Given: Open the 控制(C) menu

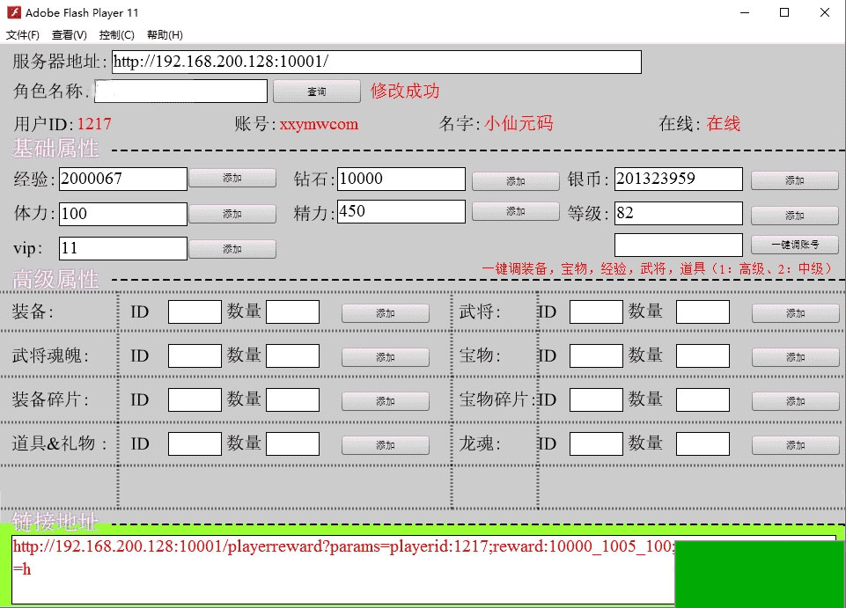Looking at the screenshot, I should (117, 35).
